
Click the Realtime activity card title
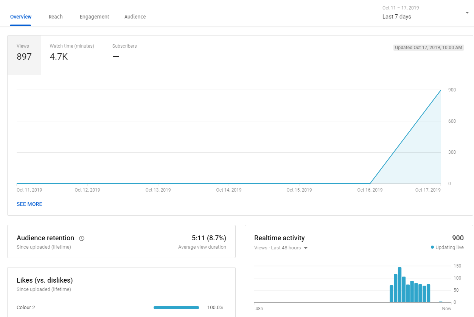[x=280, y=238]
